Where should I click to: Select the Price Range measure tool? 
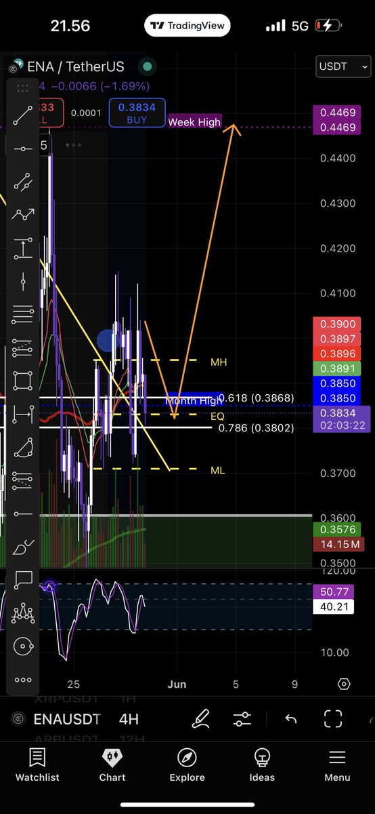point(23,248)
